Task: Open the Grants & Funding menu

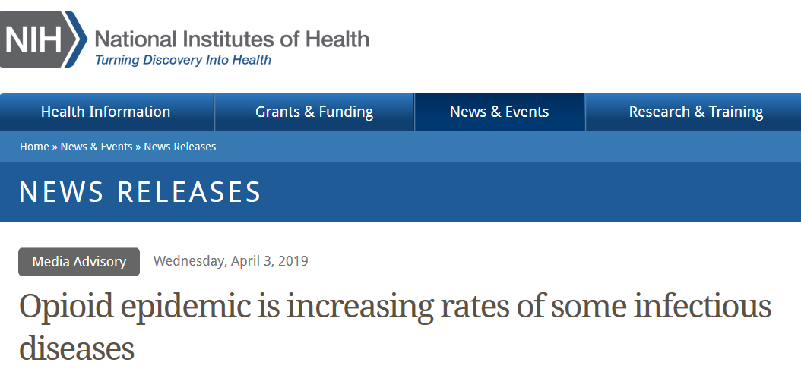Action: pyautogui.click(x=314, y=112)
